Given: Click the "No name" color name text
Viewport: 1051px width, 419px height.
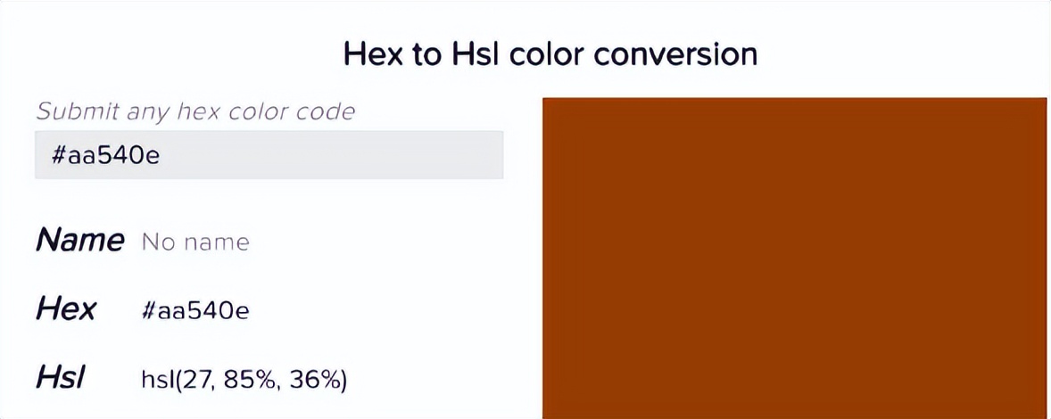Looking at the screenshot, I should pos(195,242).
